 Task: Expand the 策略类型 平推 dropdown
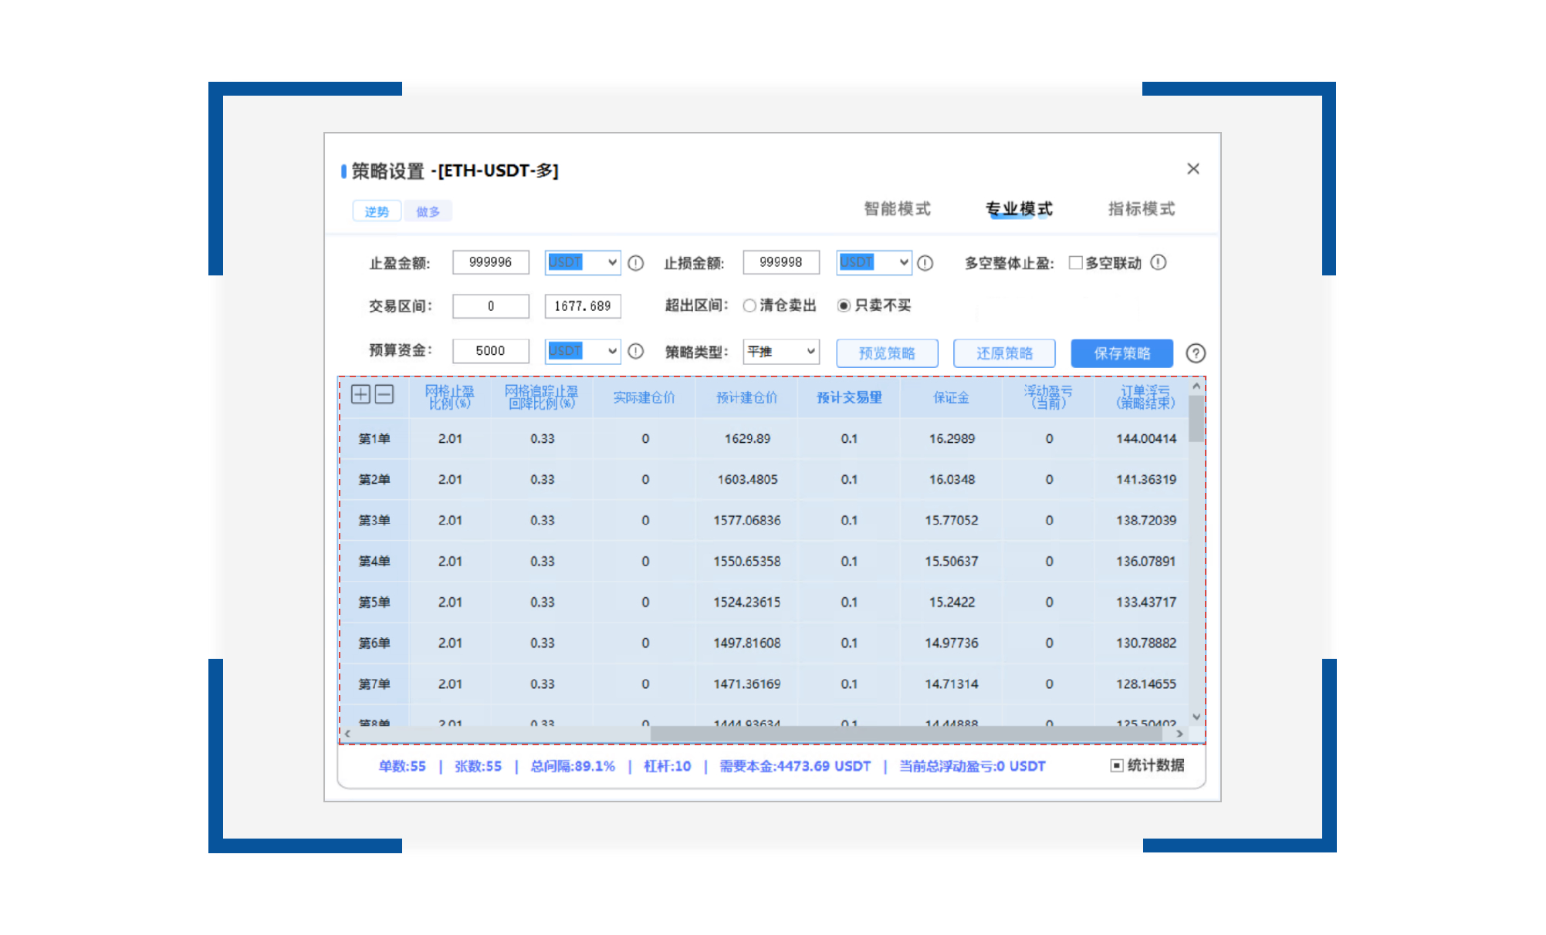(x=781, y=352)
